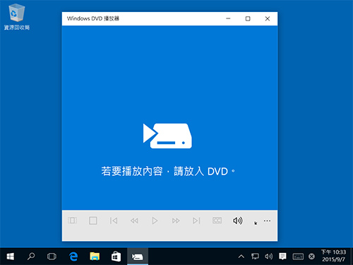Image resolution: width=353 pixels, height=265 pixels.
Task: Click the DVD menu button in the player controls
Action: coord(72,220)
